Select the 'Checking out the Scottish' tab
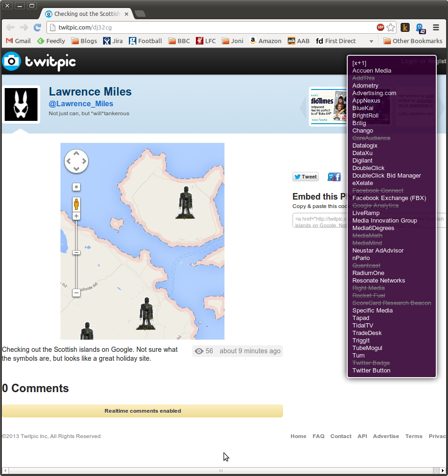 87,14
